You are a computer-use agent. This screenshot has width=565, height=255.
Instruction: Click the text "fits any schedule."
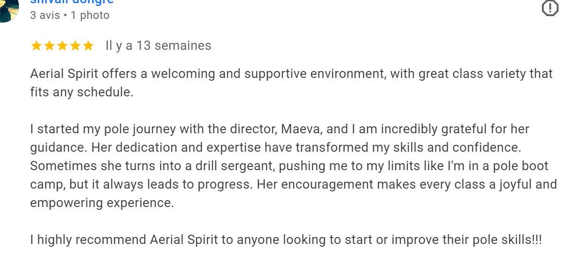pos(81,92)
